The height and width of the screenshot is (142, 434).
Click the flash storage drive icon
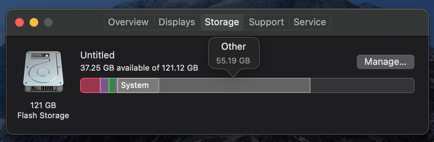coord(43,72)
